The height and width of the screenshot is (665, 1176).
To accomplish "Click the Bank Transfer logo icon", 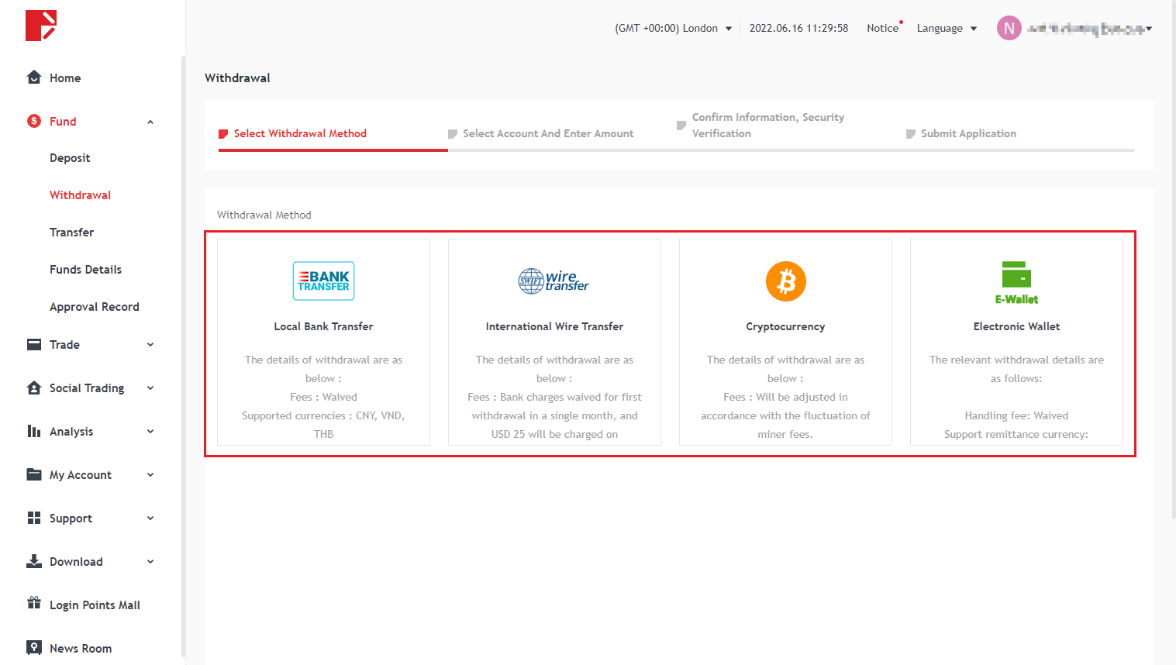I will point(323,281).
